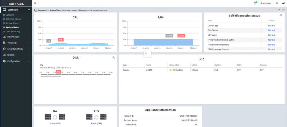This screenshot has width=287, height=127.
Task: Click the power logout icon
Action: pos(277,3)
